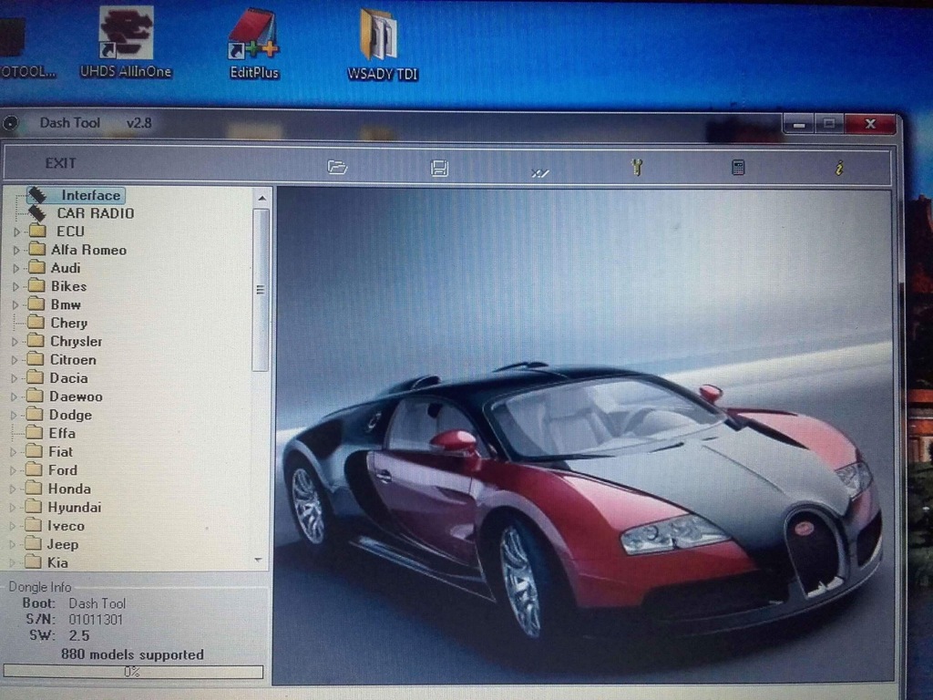Select the Kia tree entry

57,562
